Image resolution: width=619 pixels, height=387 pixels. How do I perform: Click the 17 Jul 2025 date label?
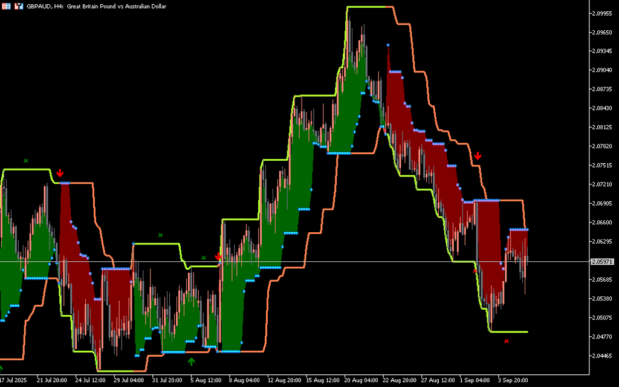click(15, 380)
